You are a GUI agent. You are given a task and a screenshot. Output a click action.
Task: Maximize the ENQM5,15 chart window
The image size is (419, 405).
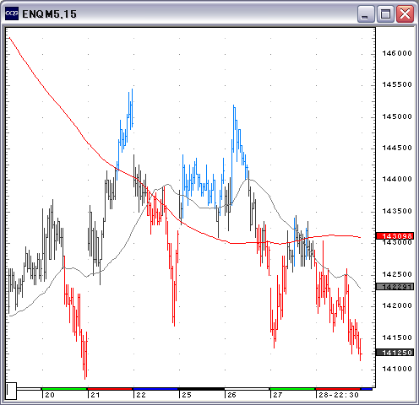pos(385,13)
